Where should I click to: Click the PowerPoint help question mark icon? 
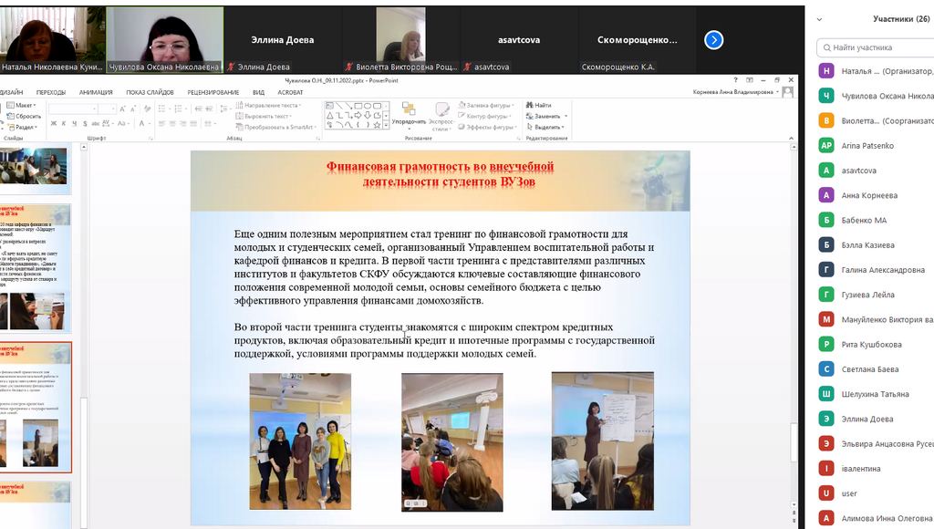tap(735, 80)
